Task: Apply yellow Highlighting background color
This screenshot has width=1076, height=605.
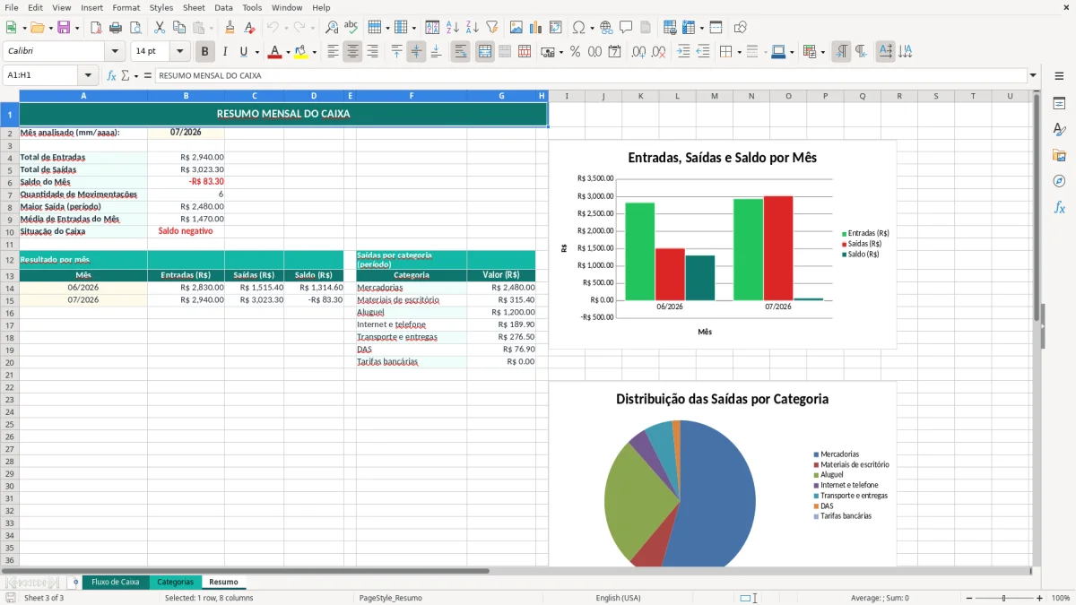Action: pyautogui.click(x=300, y=52)
